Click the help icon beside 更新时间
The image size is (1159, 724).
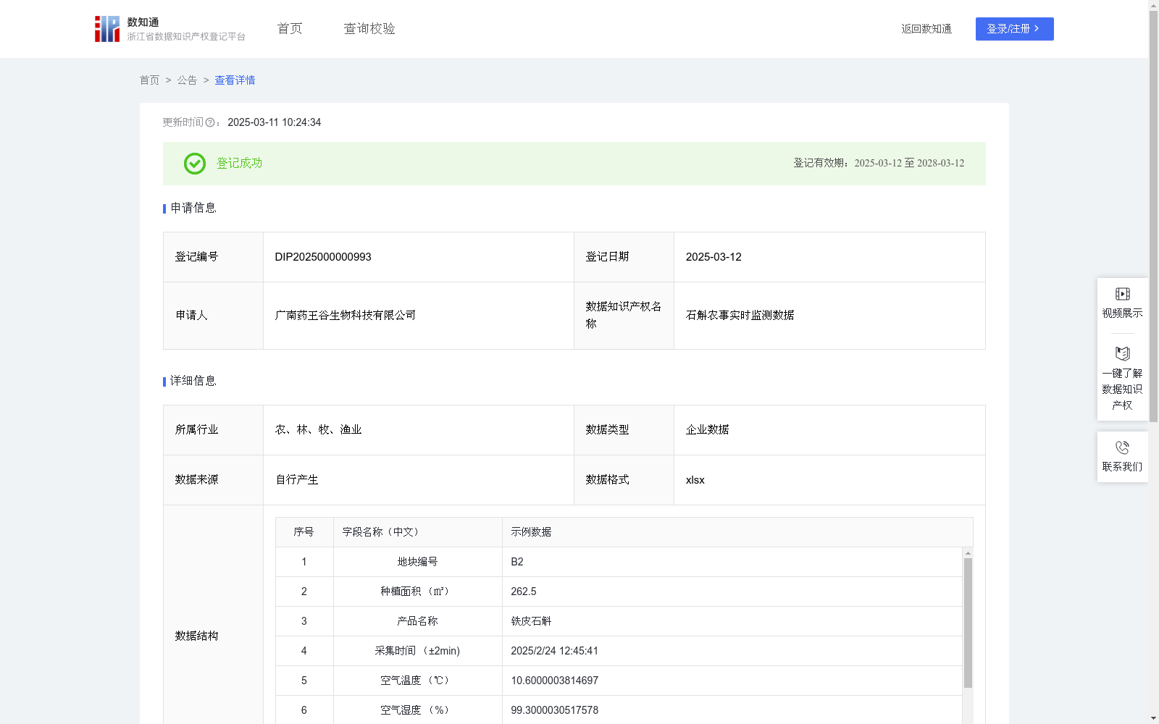(x=210, y=123)
